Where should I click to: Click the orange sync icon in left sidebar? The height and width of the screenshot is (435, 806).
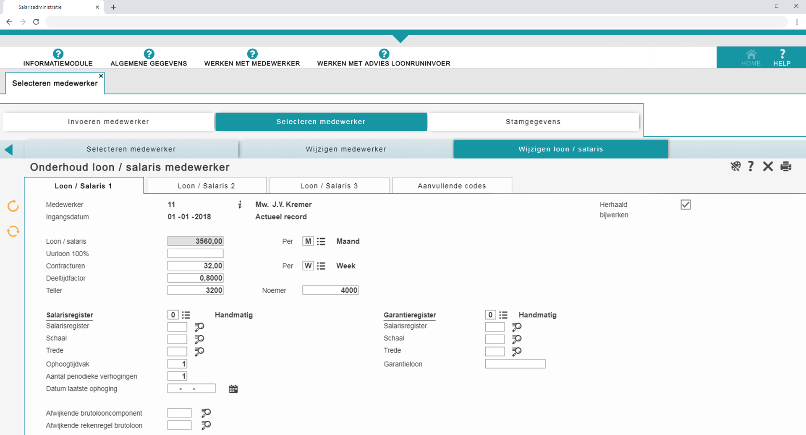[x=13, y=231]
